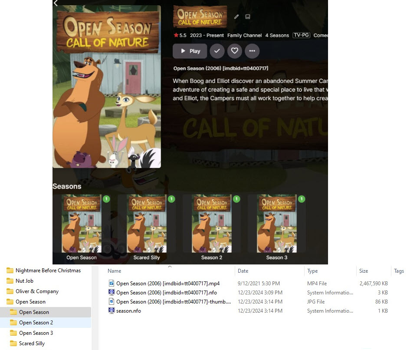
Task: Click the '9/12/2021 5:30 PM' date cell
Action: pyautogui.click(x=259, y=284)
